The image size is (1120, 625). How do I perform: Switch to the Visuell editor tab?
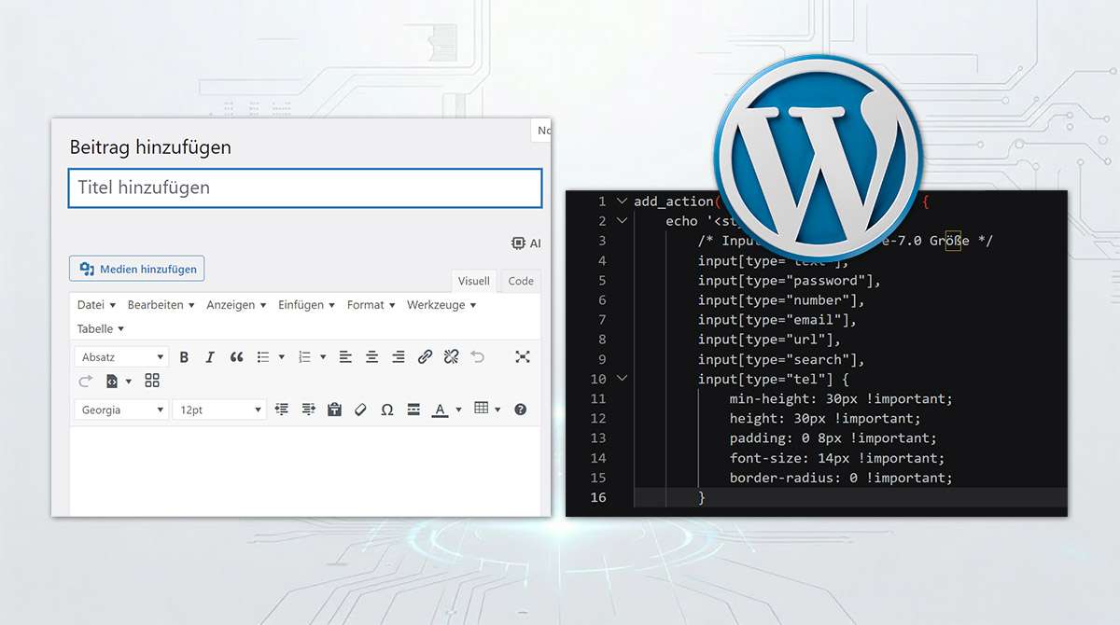(x=474, y=281)
